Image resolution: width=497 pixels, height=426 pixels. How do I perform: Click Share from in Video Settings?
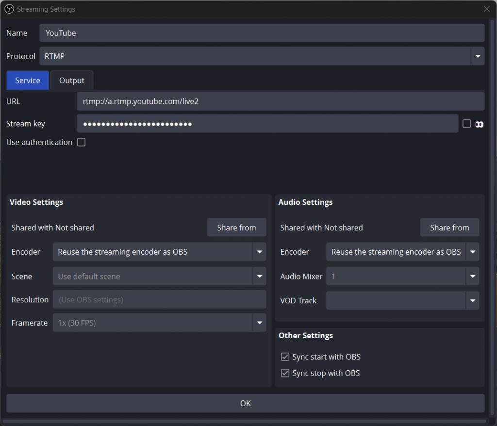pos(236,228)
